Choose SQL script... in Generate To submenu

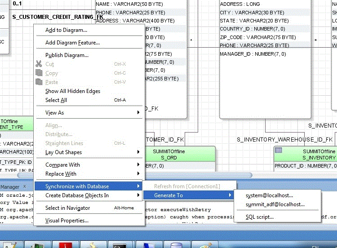click(x=259, y=217)
